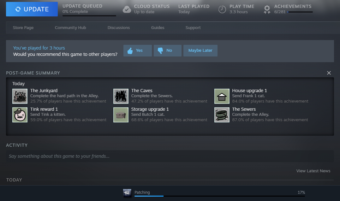Choose No thumbs down for recommendation

(x=167, y=50)
